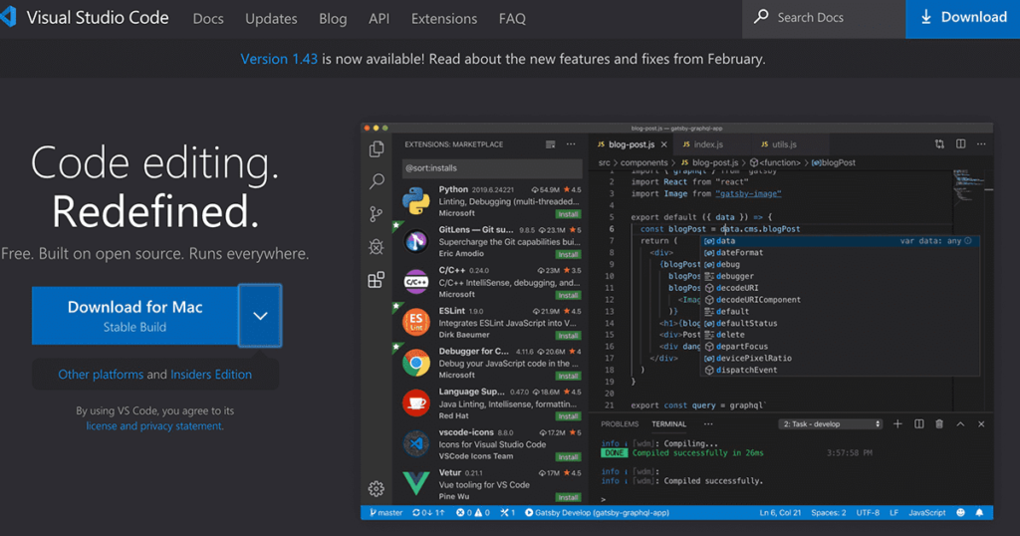Install the GitLens extension
Screen dimensions: 1020x536
coord(568,254)
